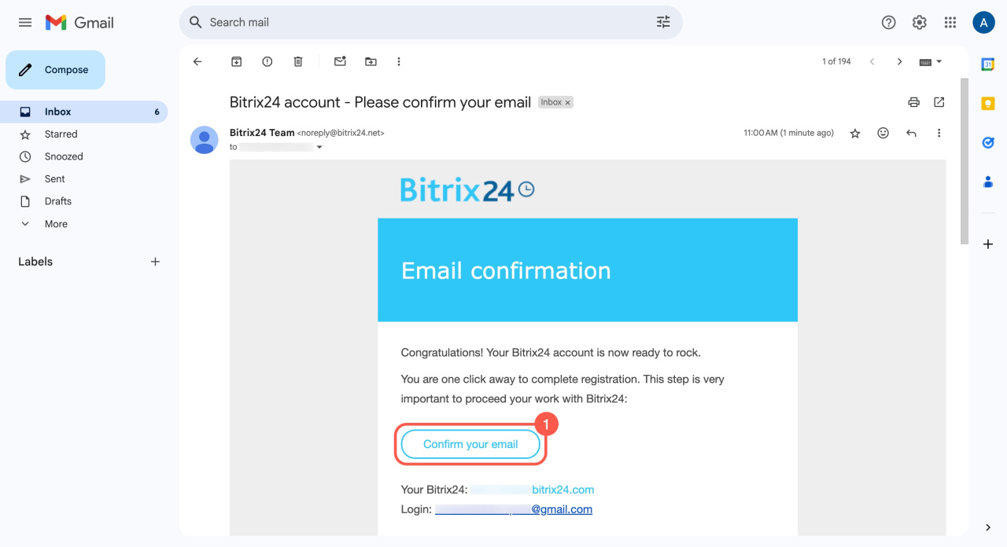Hide the side panel chevron
The height and width of the screenshot is (547, 1007).
pos(988,527)
